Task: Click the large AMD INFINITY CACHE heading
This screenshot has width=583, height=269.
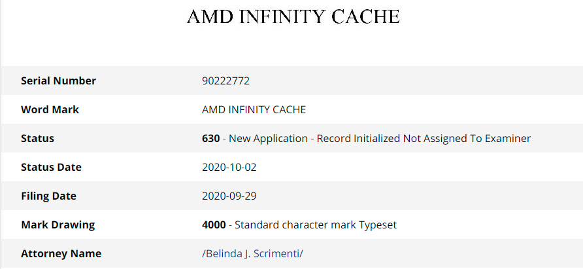Action: click(293, 17)
